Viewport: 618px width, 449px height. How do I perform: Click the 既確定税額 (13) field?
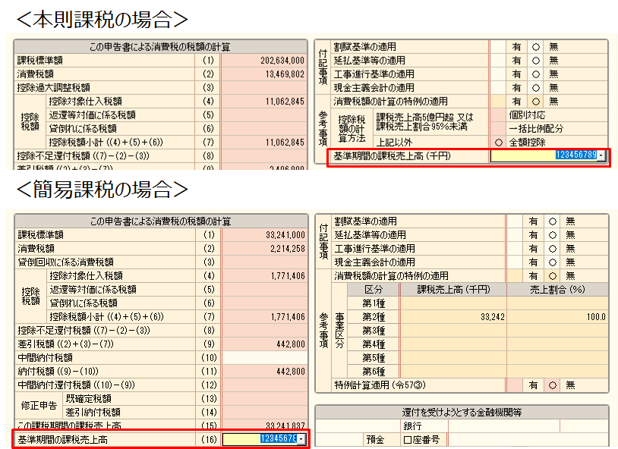[x=263, y=398]
